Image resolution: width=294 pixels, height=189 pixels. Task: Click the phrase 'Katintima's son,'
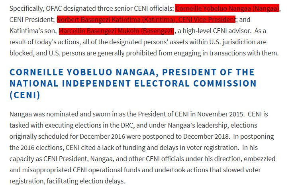pos(33,31)
